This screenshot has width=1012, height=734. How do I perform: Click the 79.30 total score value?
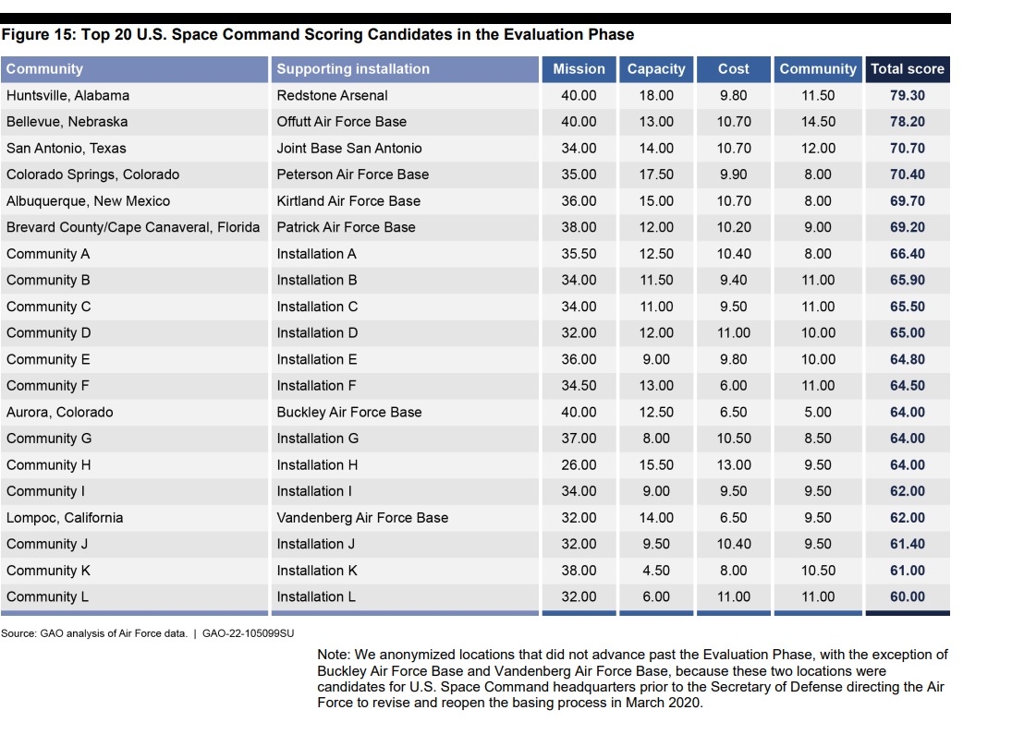click(907, 96)
